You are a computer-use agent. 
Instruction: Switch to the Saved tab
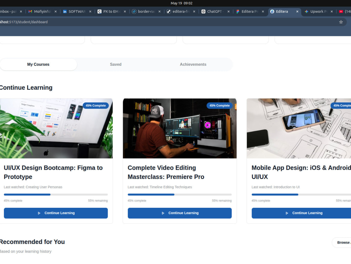coord(115,64)
